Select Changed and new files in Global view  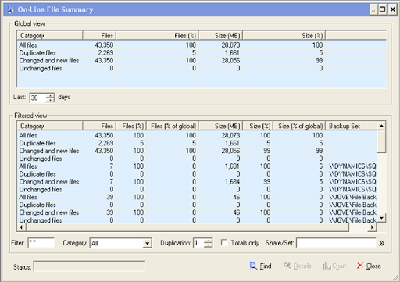pyautogui.click(x=202, y=61)
